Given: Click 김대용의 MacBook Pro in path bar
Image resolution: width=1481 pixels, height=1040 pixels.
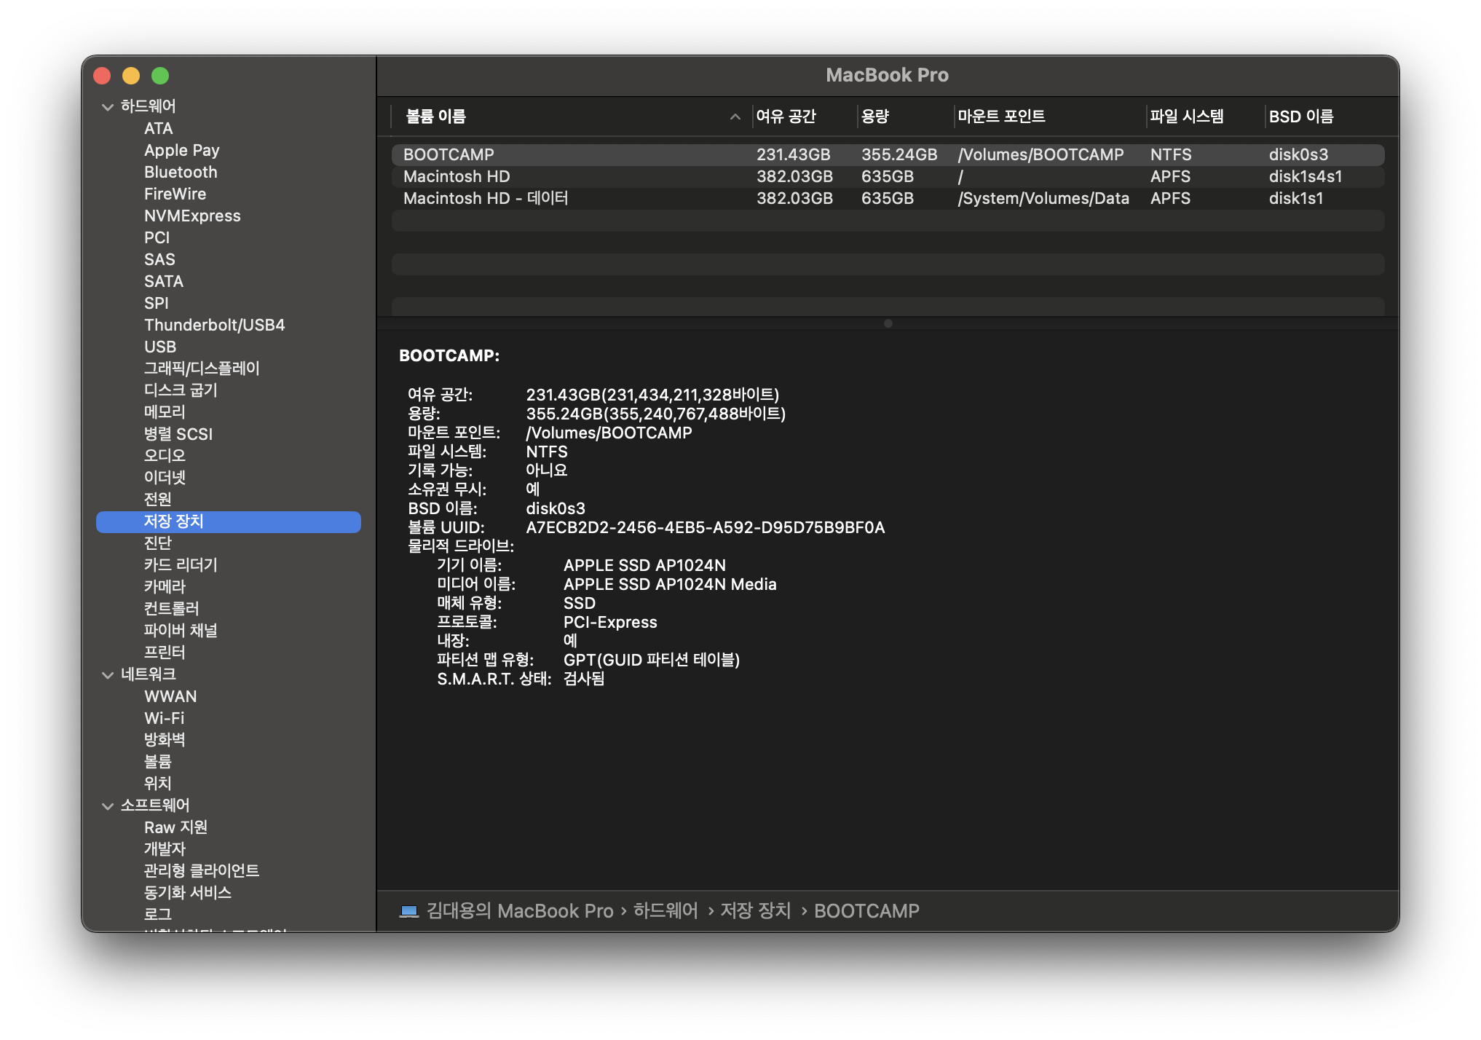Looking at the screenshot, I should coord(520,911).
